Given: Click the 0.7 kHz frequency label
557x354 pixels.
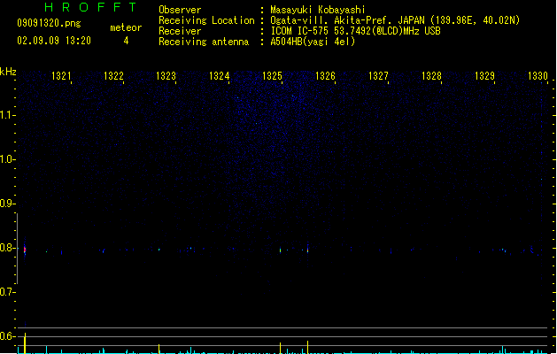Looking at the screenshot, I should (x=6, y=292).
